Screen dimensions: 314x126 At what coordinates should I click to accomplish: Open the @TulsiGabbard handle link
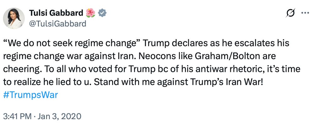coord(57,23)
